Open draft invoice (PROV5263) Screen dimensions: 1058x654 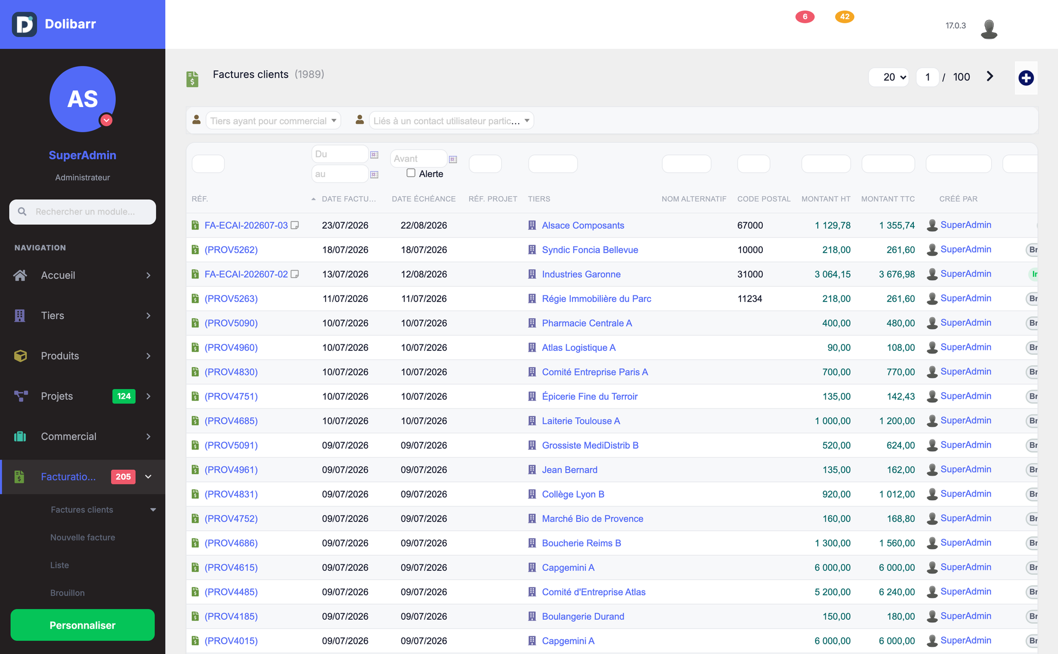point(231,298)
